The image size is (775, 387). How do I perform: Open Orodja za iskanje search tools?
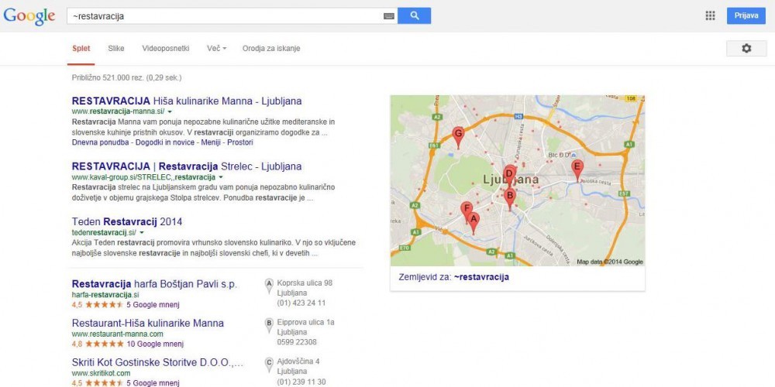point(270,48)
